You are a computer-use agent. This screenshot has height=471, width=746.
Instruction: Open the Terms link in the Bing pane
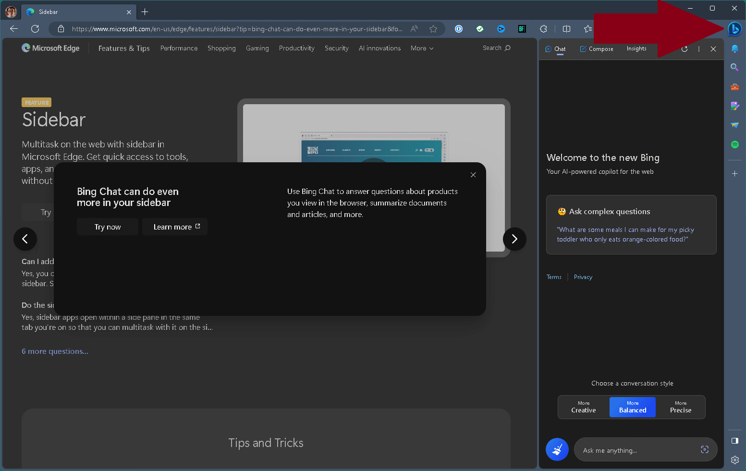click(x=554, y=277)
